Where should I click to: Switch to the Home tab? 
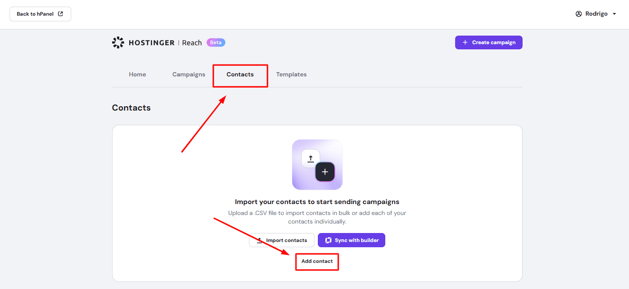[137, 75]
